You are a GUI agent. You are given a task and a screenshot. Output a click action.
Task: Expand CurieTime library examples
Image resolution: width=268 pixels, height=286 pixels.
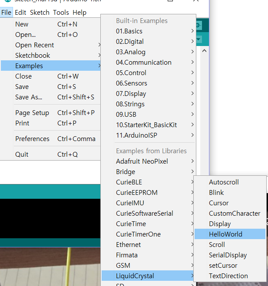[x=148, y=224]
